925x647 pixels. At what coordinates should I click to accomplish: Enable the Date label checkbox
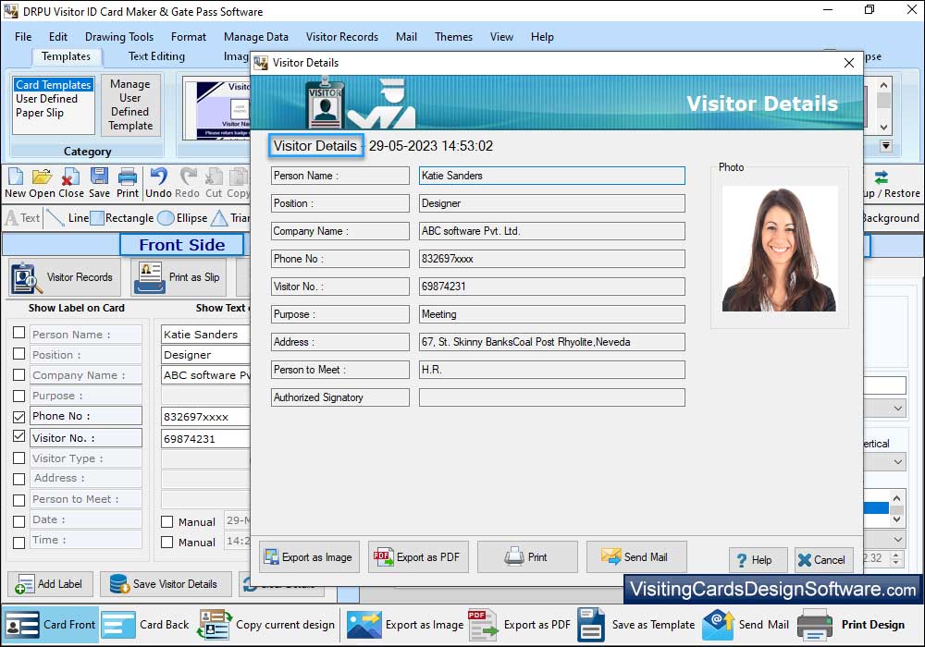18,521
